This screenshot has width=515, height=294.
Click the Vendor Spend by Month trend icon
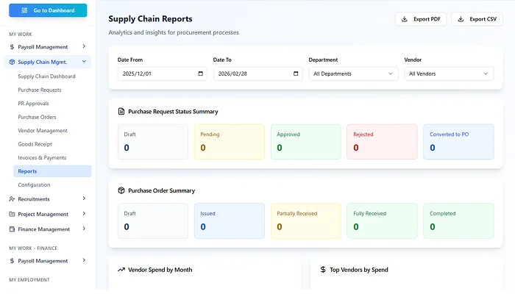click(121, 270)
